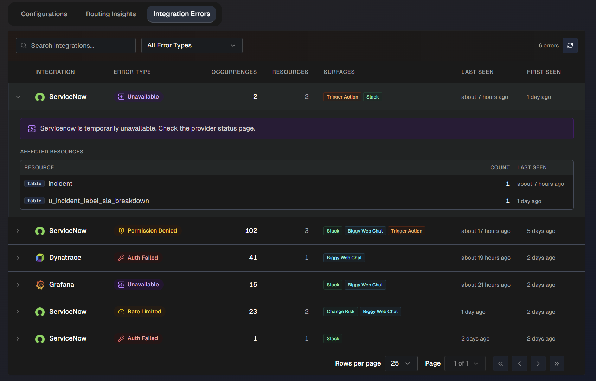Click the table badge beside incident
Viewport: 596px width, 381px height.
[34, 184]
